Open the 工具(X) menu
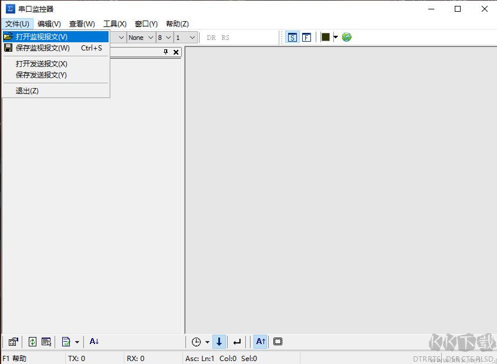Viewport: 497px width, 364px height. pos(114,24)
